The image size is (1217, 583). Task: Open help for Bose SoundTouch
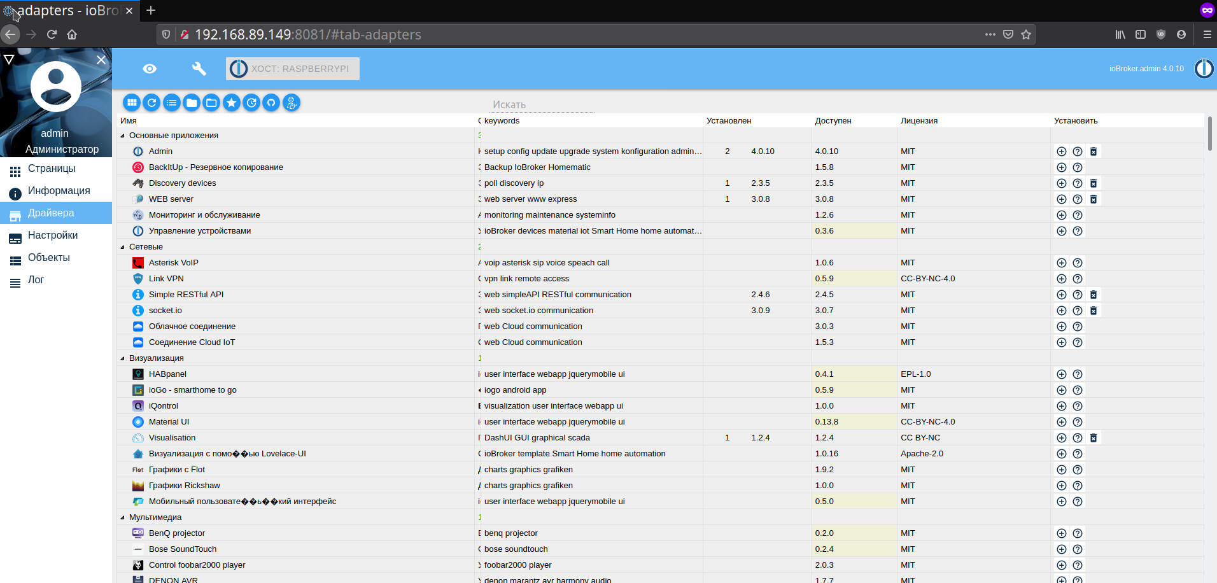[x=1077, y=549]
